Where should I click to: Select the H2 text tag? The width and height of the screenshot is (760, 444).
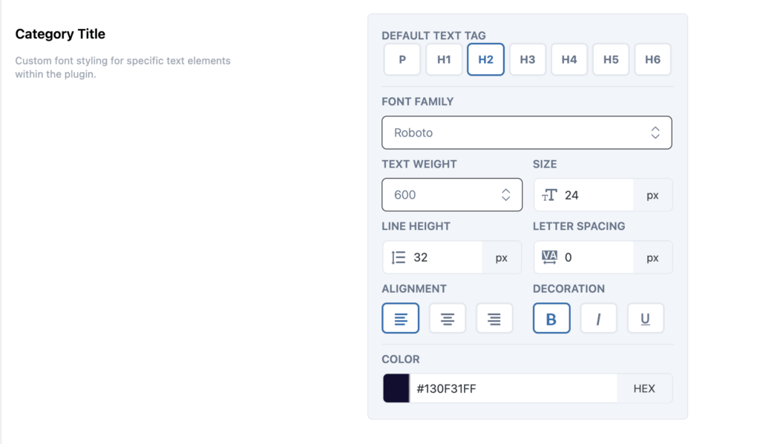pyautogui.click(x=485, y=59)
